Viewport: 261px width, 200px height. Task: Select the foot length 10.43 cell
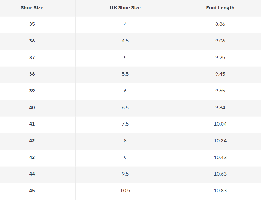click(x=220, y=158)
